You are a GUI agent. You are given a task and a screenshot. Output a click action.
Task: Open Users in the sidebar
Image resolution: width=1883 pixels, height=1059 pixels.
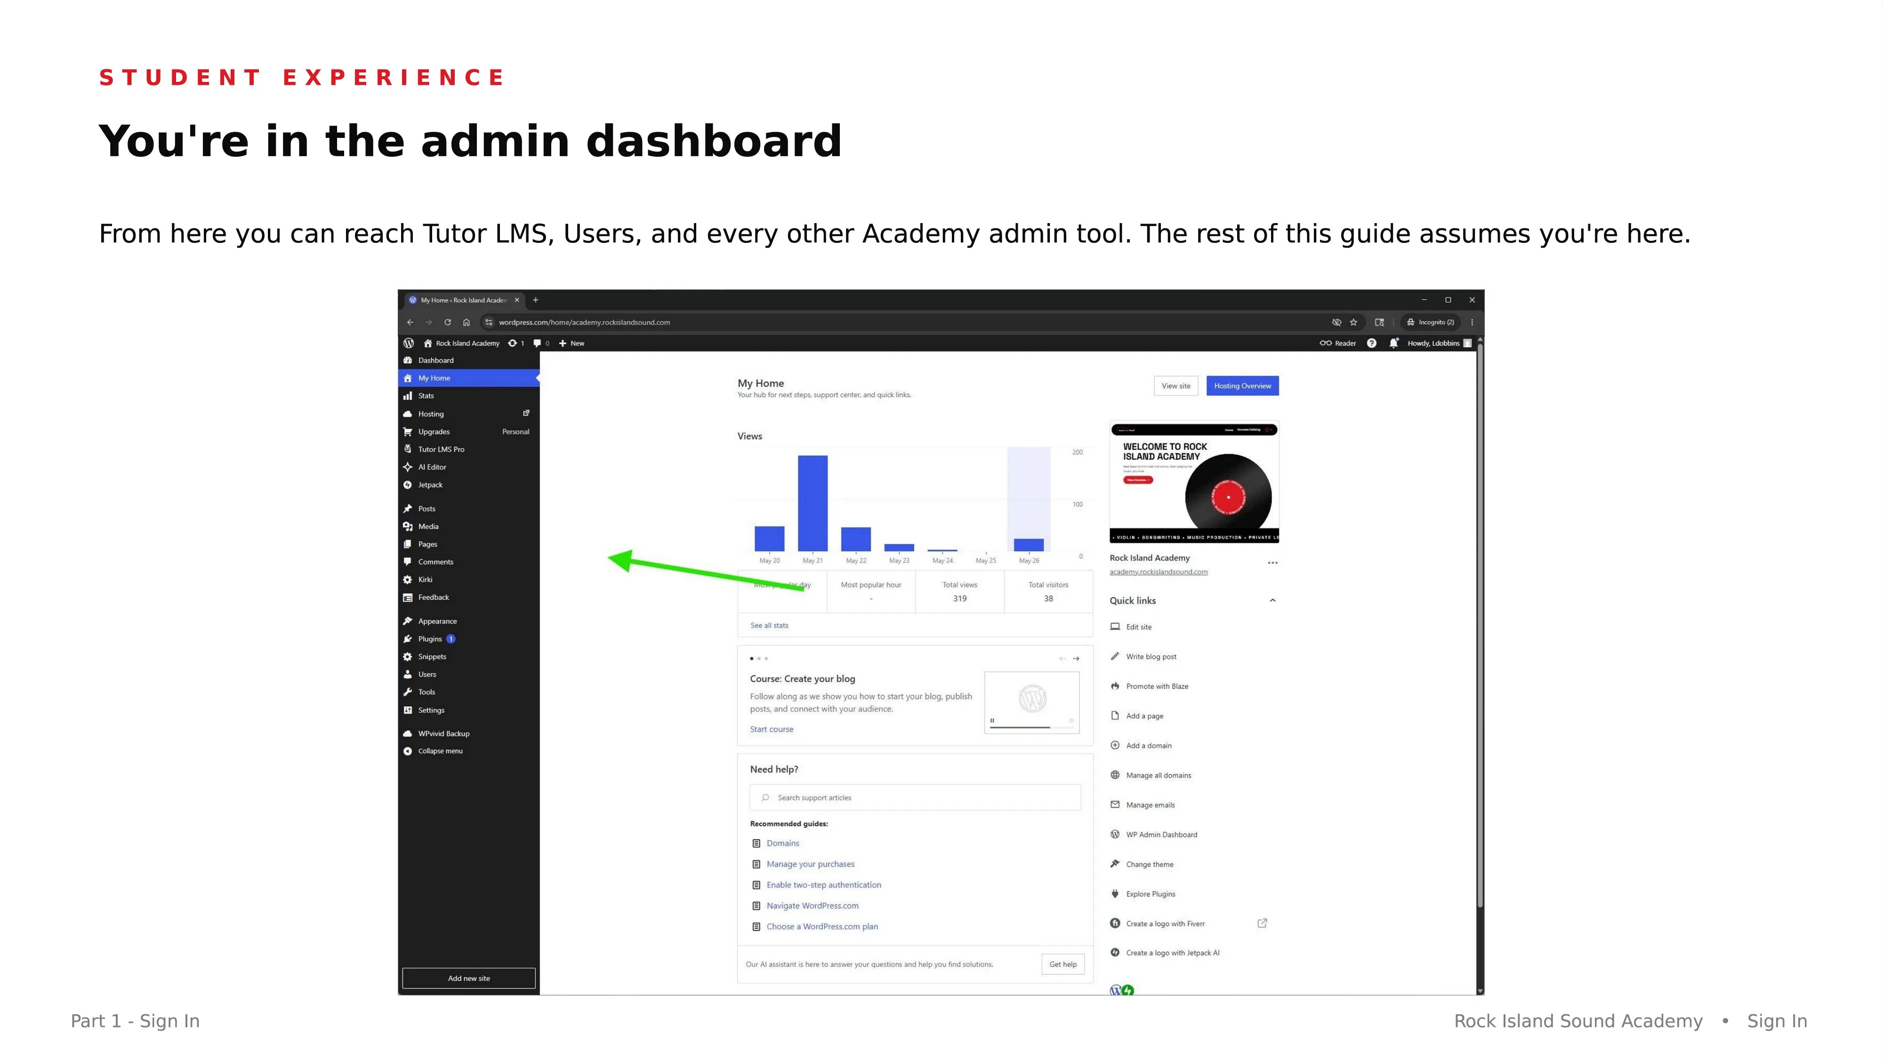(x=469, y=674)
